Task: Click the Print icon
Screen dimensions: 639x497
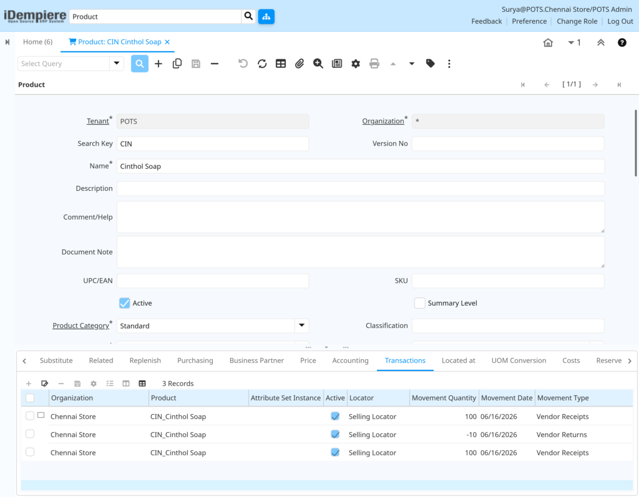Action: coord(374,64)
